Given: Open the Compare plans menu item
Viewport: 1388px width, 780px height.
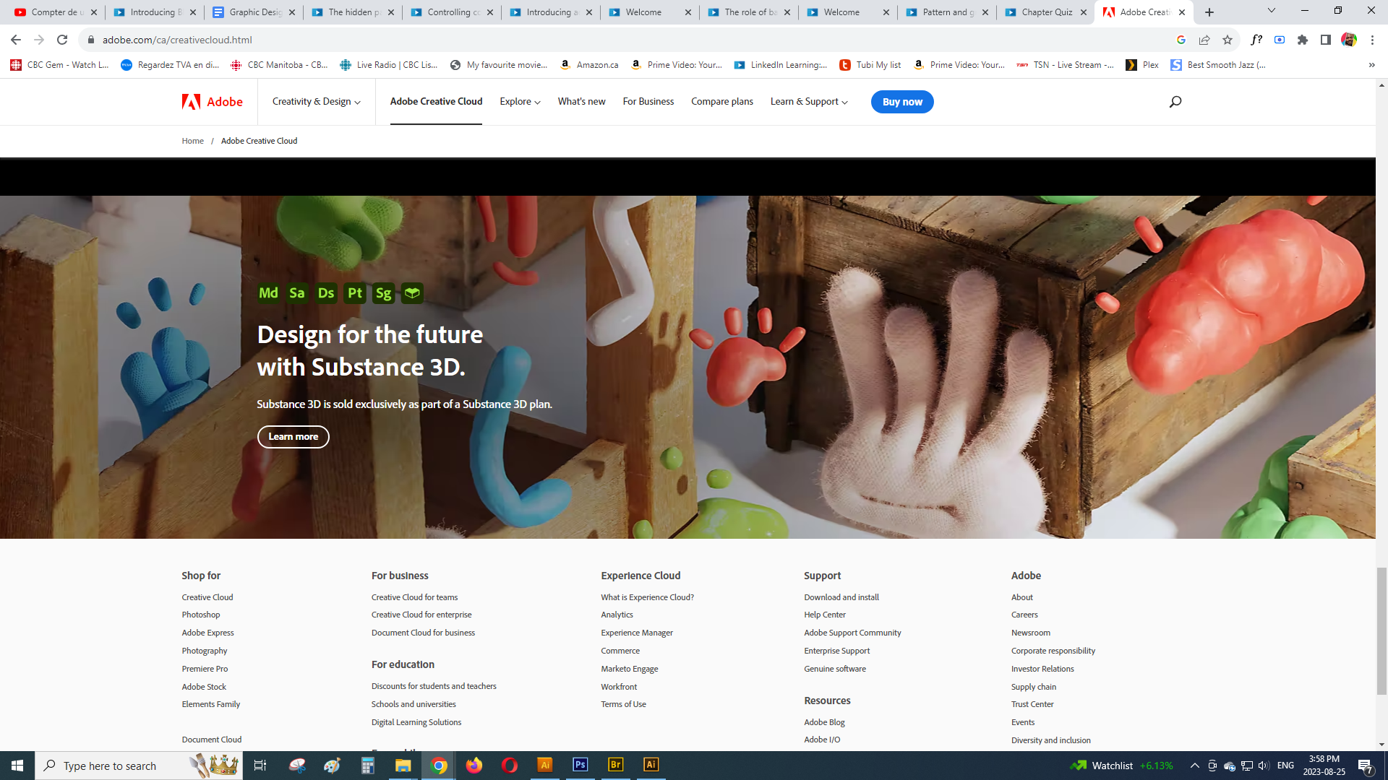Looking at the screenshot, I should [x=721, y=102].
